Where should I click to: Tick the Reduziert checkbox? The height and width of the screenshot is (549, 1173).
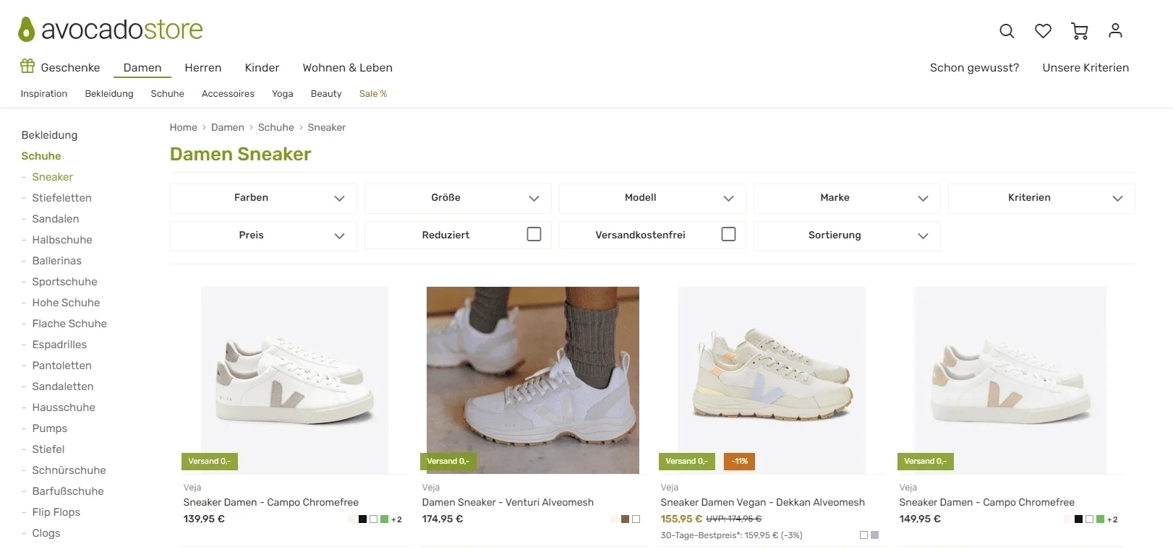(x=534, y=234)
